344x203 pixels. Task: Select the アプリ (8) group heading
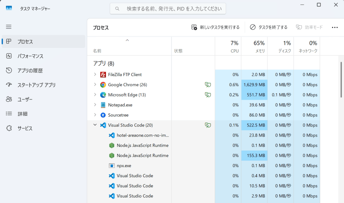click(103, 63)
